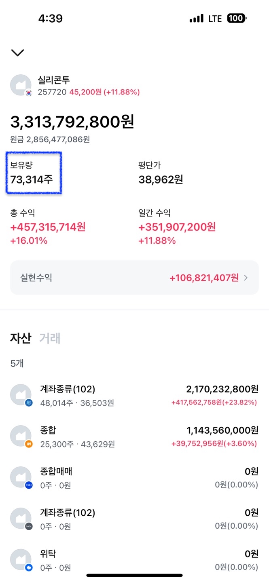The image size is (269, 582).
Task: Tap the 실리콘투 stock logo icon
Action: coord(21,85)
